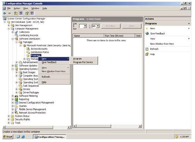This screenshot has height=142, width=195.
Task: Click the Packages folder icon
Action: (20, 42)
